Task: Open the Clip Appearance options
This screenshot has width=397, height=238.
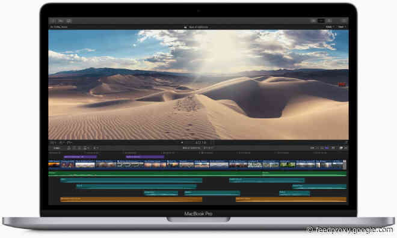Action: (333, 148)
